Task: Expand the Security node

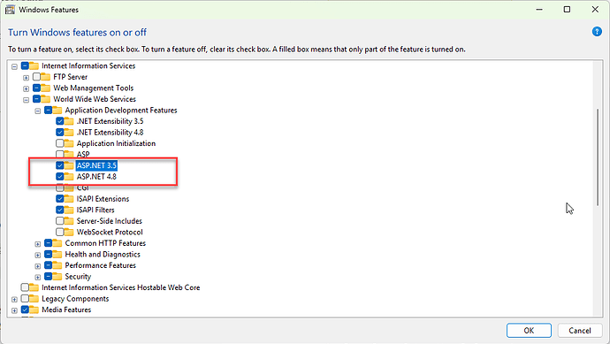Action: point(38,277)
